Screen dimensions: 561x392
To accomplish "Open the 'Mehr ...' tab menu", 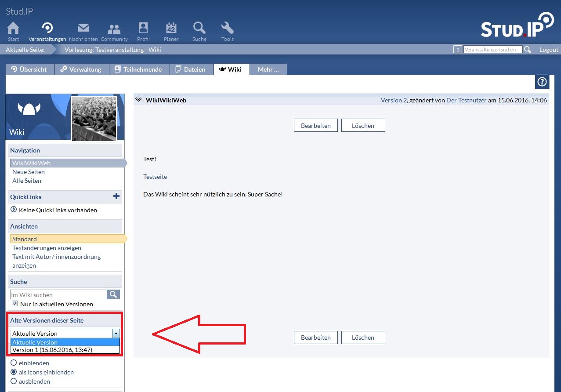I will [x=268, y=69].
